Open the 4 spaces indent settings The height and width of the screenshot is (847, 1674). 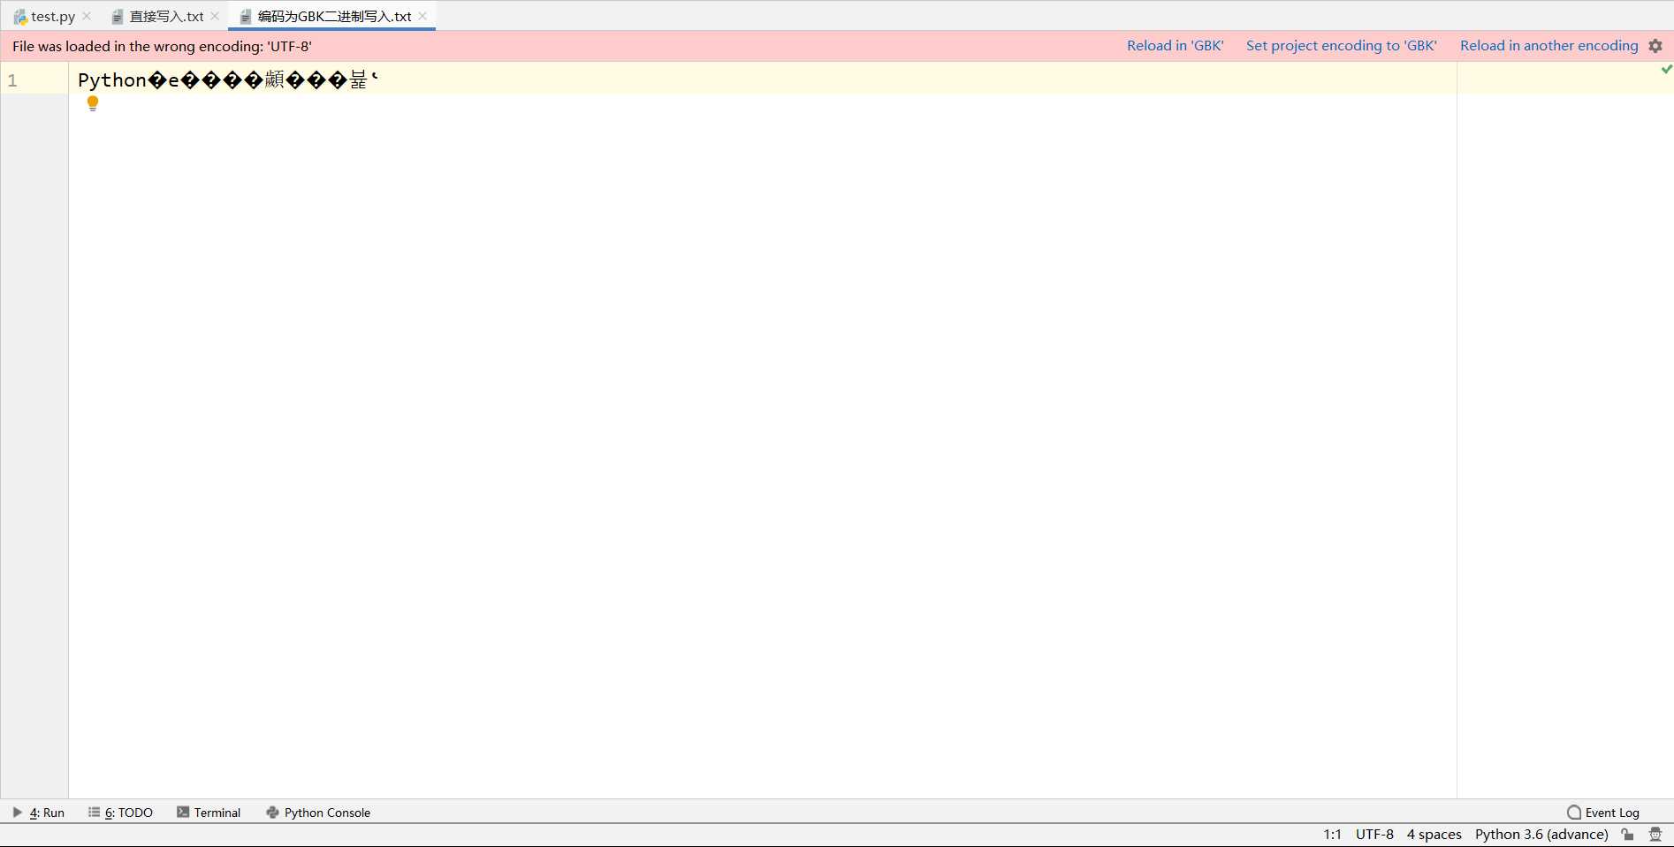click(1434, 835)
